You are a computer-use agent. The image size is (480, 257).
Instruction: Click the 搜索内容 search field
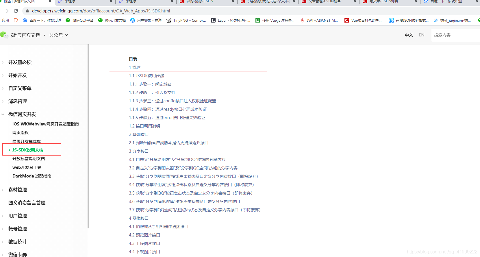pos(455,35)
